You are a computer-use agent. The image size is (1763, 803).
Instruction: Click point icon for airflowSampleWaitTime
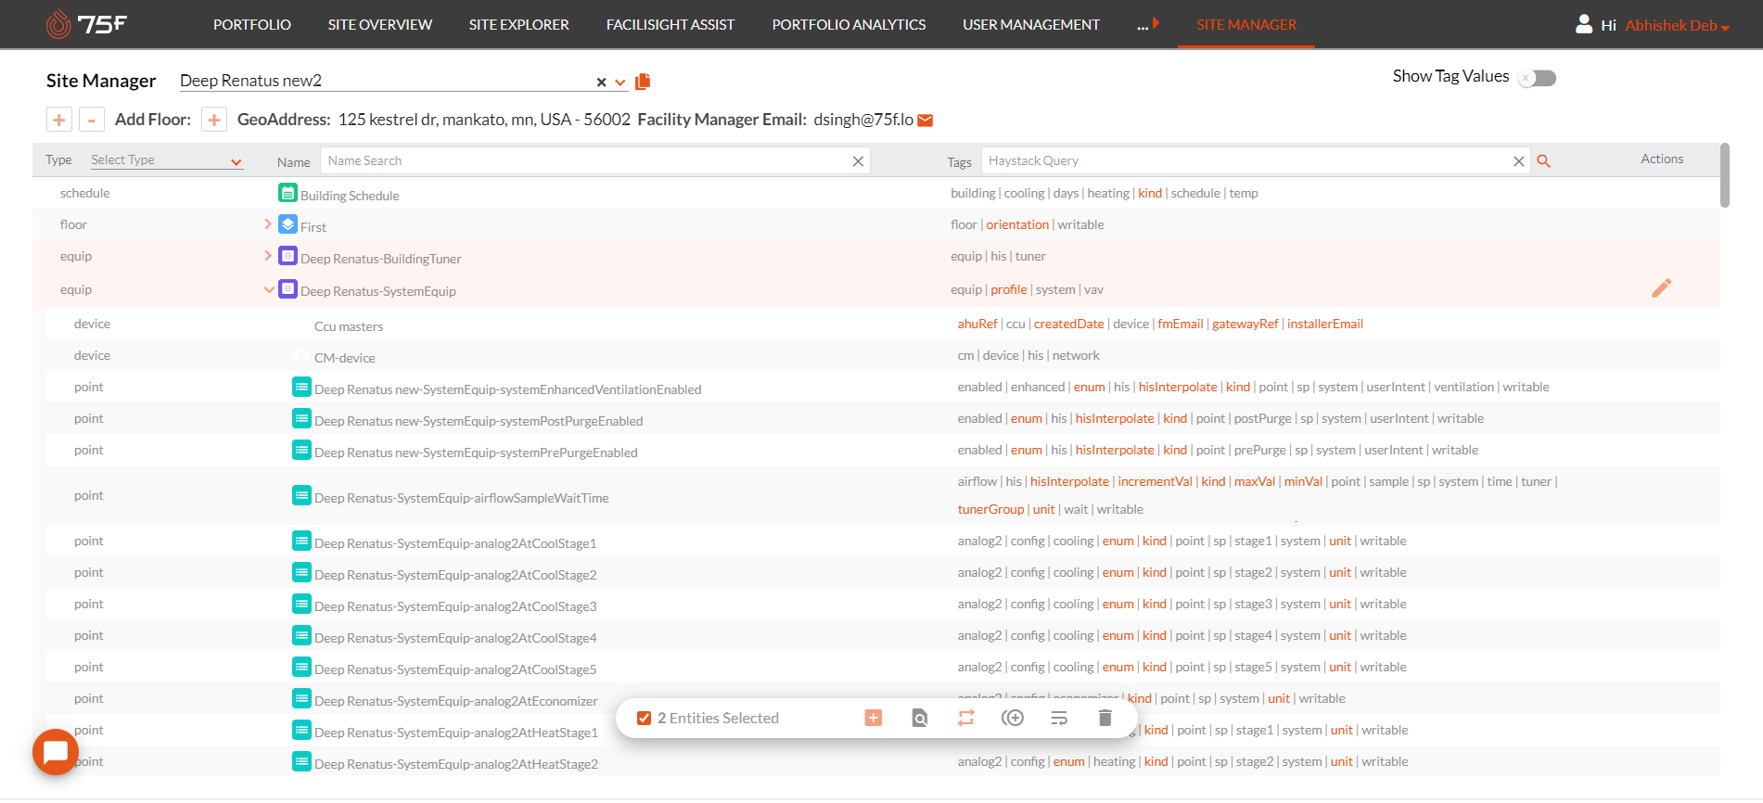click(301, 495)
